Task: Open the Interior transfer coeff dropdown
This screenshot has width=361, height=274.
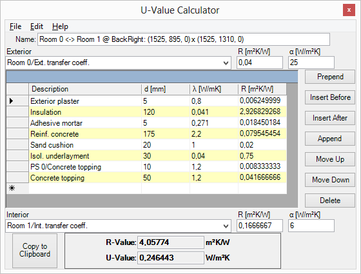Action: 119,226
